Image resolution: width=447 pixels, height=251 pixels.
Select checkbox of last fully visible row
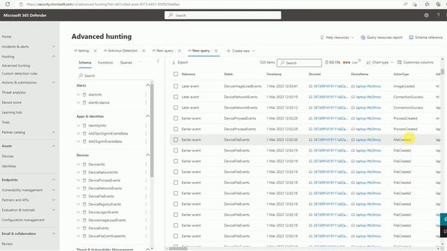[x=175, y=236]
